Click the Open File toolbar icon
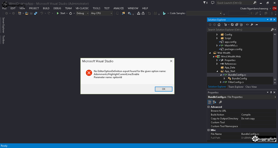This screenshot has width=278, height=148. pyautogui.click(x=27, y=13)
